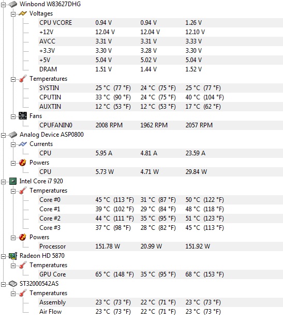Collapse the Radeon HD 5870 node

(3, 256)
